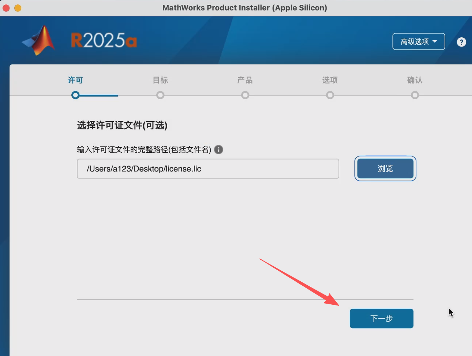Select the 许可 step tab
The width and height of the screenshot is (472, 356).
tap(75, 80)
